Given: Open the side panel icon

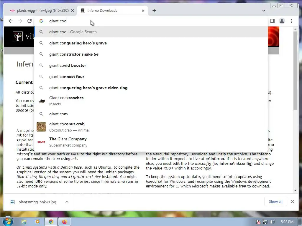Looking at the screenshot, I should click(x=272, y=21).
